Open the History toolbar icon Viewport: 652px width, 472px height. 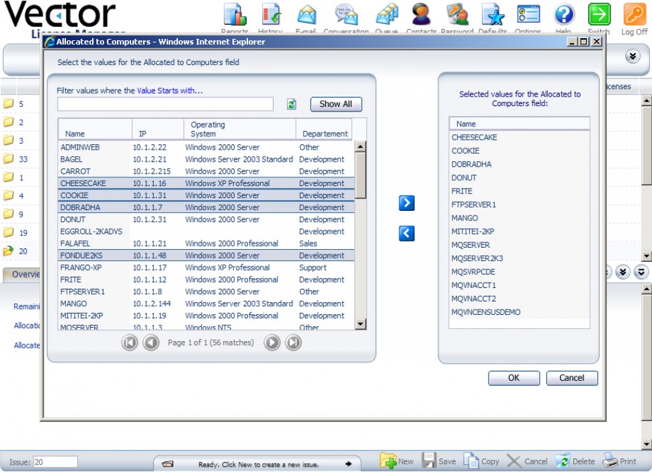click(271, 15)
